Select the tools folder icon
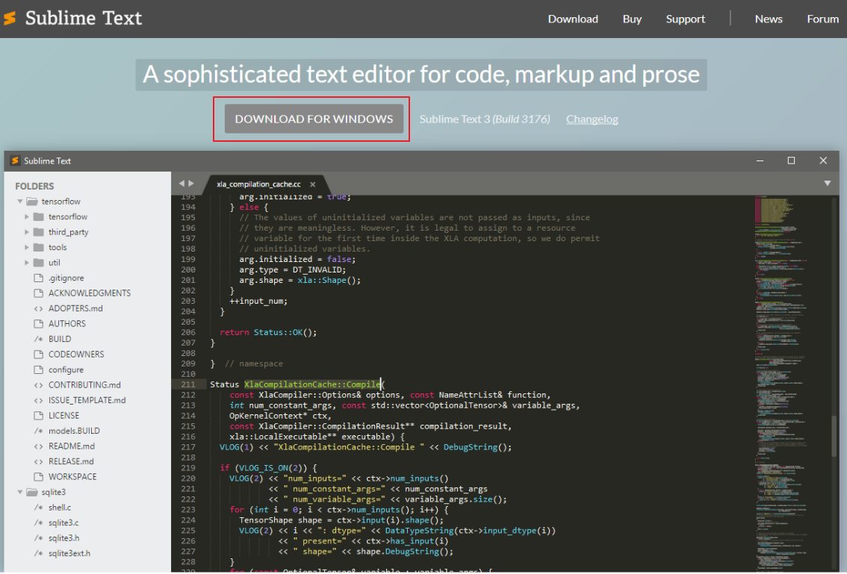The height and width of the screenshot is (574, 847). click(x=38, y=247)
